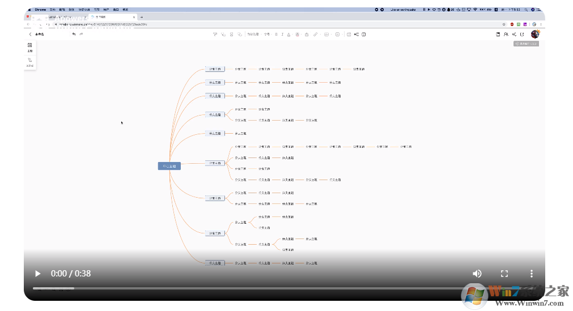The width and height of the screenshot is (573, 311).
Task: Click the redo arrow in toolbar
Action: (x=81, y=34)
